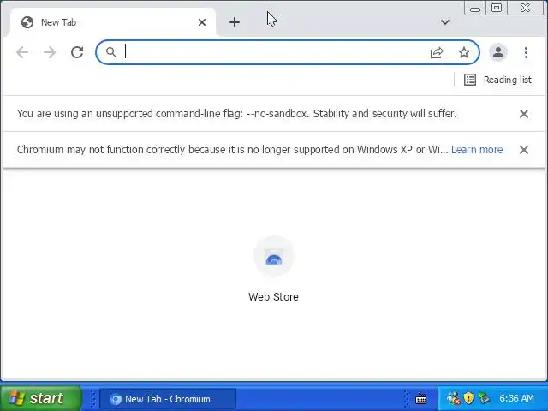Open the tab search chevron dropdown
Image resolution: width=548 pixels, height=411 pixels.
[x=445, y=22]
